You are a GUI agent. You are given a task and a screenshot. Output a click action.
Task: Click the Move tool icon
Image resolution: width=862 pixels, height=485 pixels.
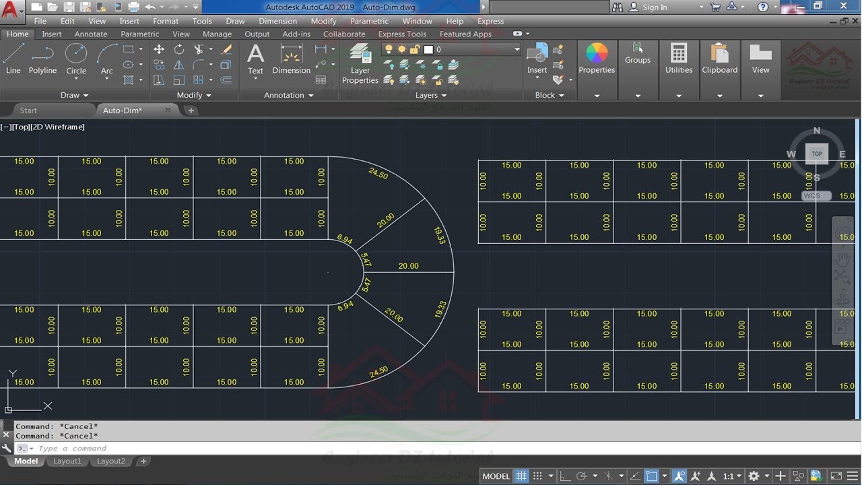coord(159,49)
